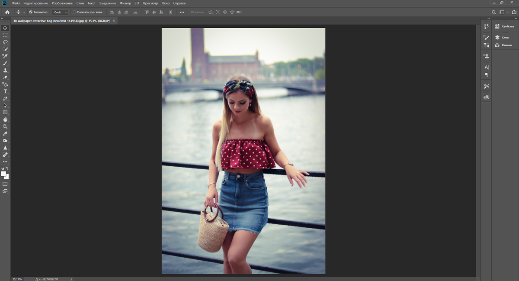Open the Свойства panel
Viewport: 519px width, 281px height.
click(505, 26)
